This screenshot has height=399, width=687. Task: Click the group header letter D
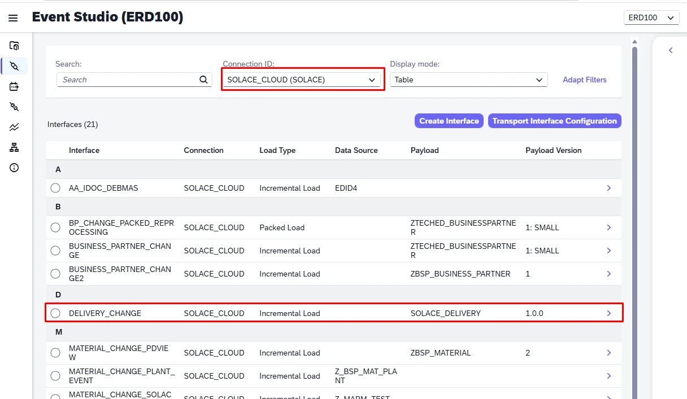point(58,295)
